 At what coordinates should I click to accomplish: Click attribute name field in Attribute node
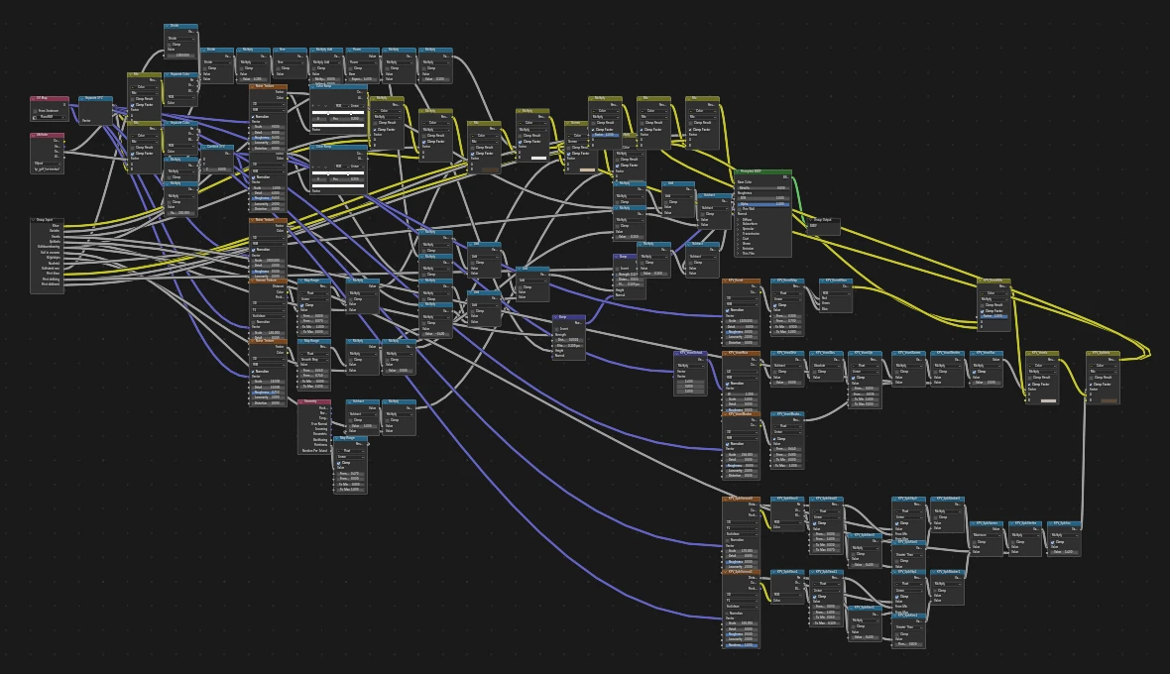click(x=47, y=169)
